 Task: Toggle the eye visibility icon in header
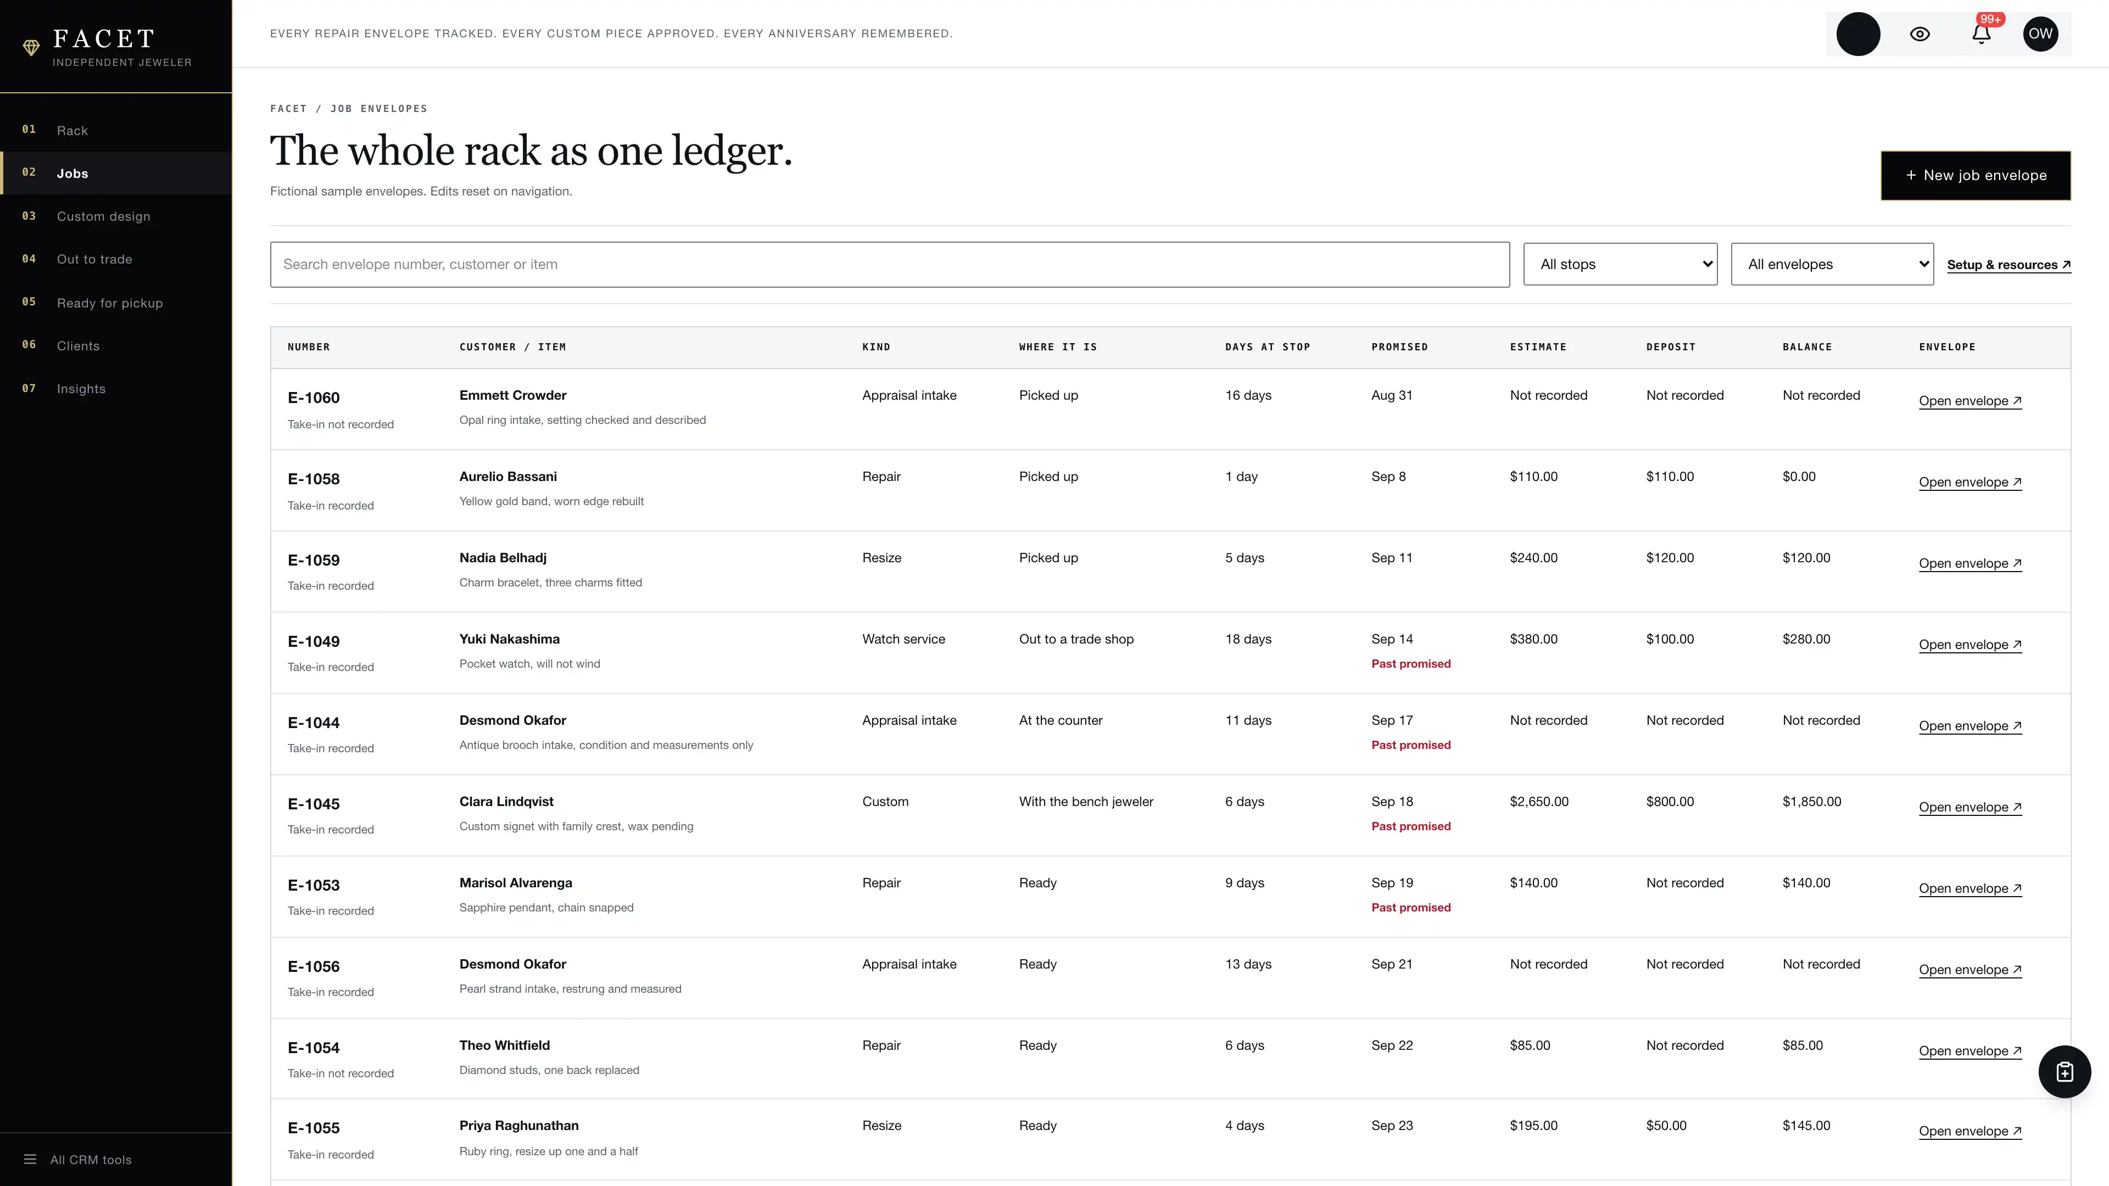[x=1920, y=33]
